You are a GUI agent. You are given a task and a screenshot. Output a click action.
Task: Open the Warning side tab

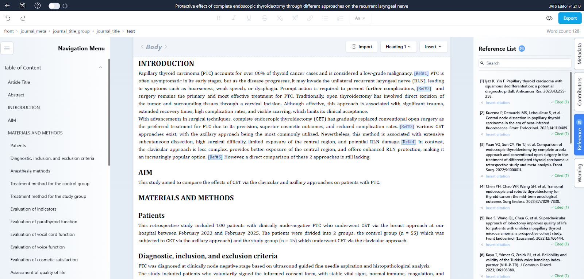point(579,173)
